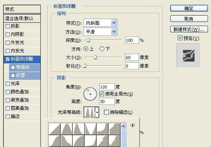Pick the convex half-round contour preset
211x147 pixels.
(79, 141)
